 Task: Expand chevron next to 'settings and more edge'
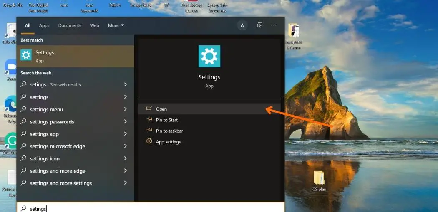(126, 170)
